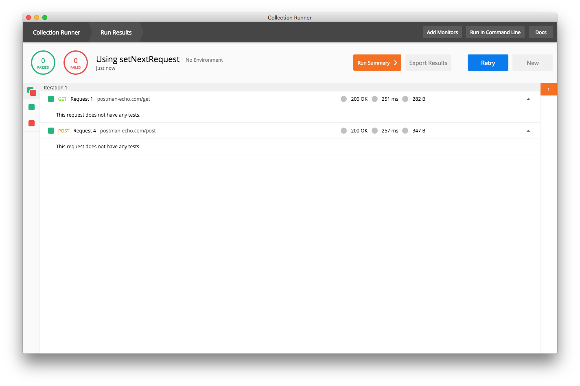Click green status square beside Request 1
The image size is (580, 386).
click(x=51, y=99)
